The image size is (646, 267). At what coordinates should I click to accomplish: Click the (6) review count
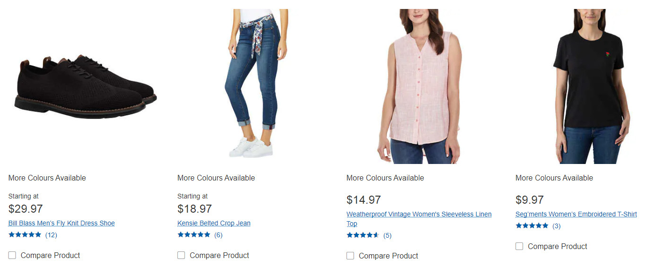(218, 235)
